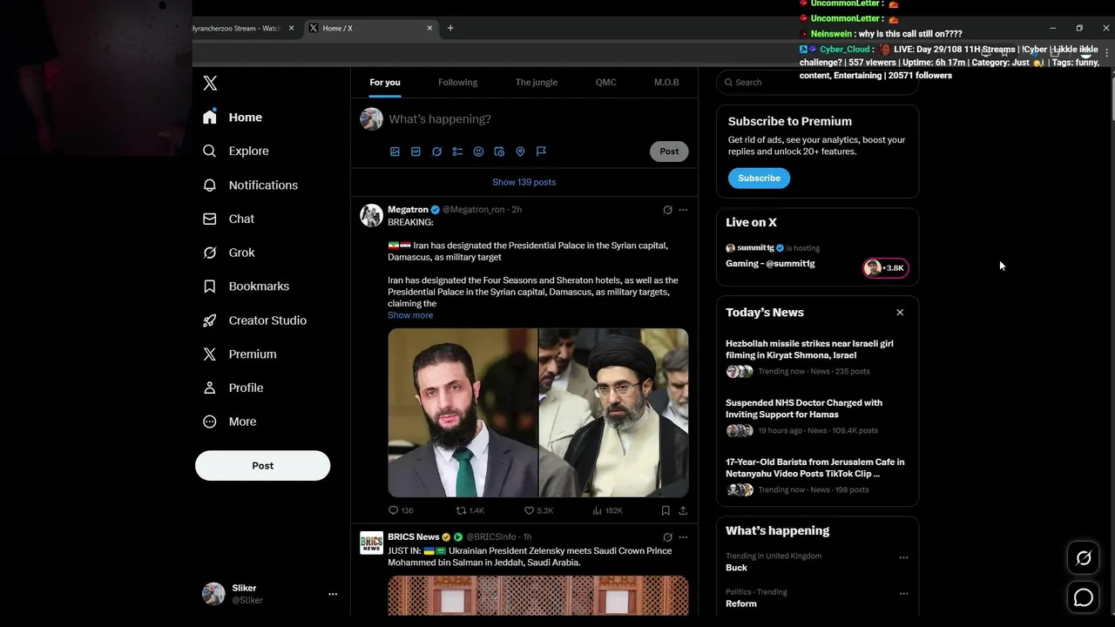Screen dimensions: 1115x627
Task: Click the Search input field
Action: (817, 82)
